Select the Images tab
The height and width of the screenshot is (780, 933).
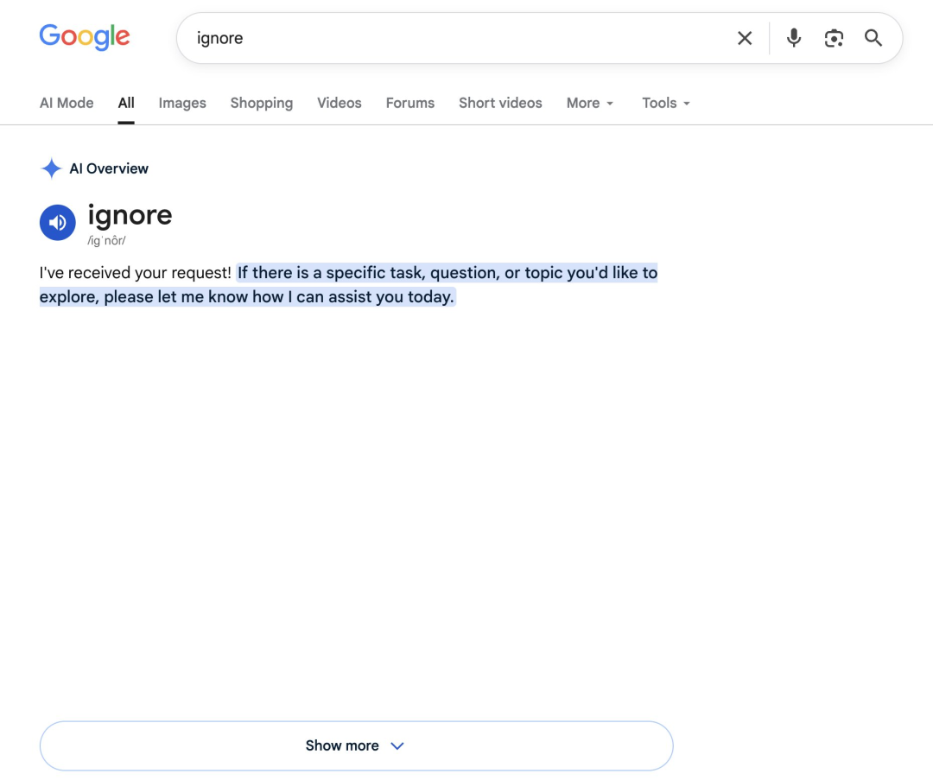[x=182, y=103]
